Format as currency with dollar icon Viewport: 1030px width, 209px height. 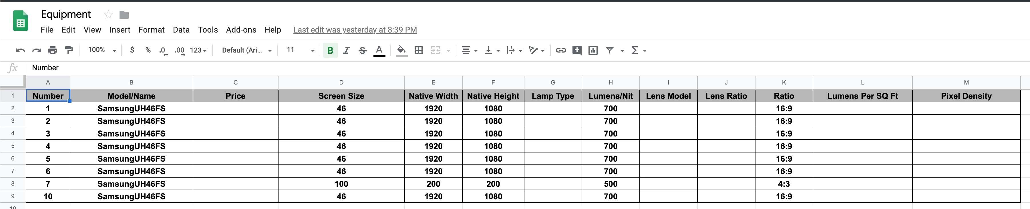pos(132,50)
